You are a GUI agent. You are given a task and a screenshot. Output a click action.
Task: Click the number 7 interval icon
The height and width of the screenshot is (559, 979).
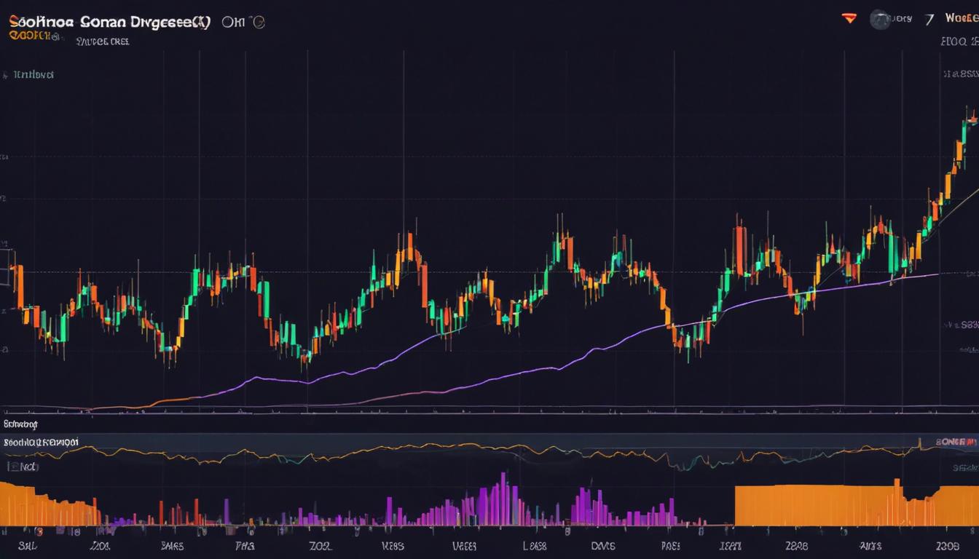(929, 19)
